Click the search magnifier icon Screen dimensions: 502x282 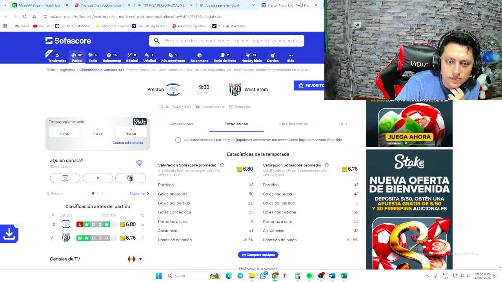tap(157, 41)
